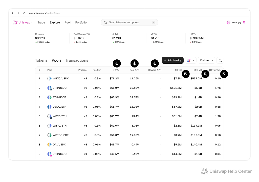Click the ETH/USDC v3 pool token icon
This screenshot has width=259, height=182.
coord(49,88)
